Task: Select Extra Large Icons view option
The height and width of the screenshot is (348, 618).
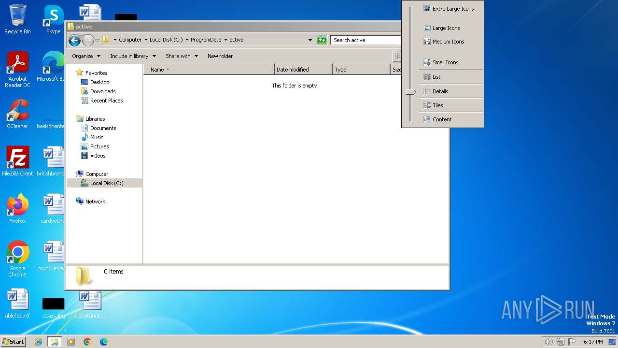Action: point(449,9)
